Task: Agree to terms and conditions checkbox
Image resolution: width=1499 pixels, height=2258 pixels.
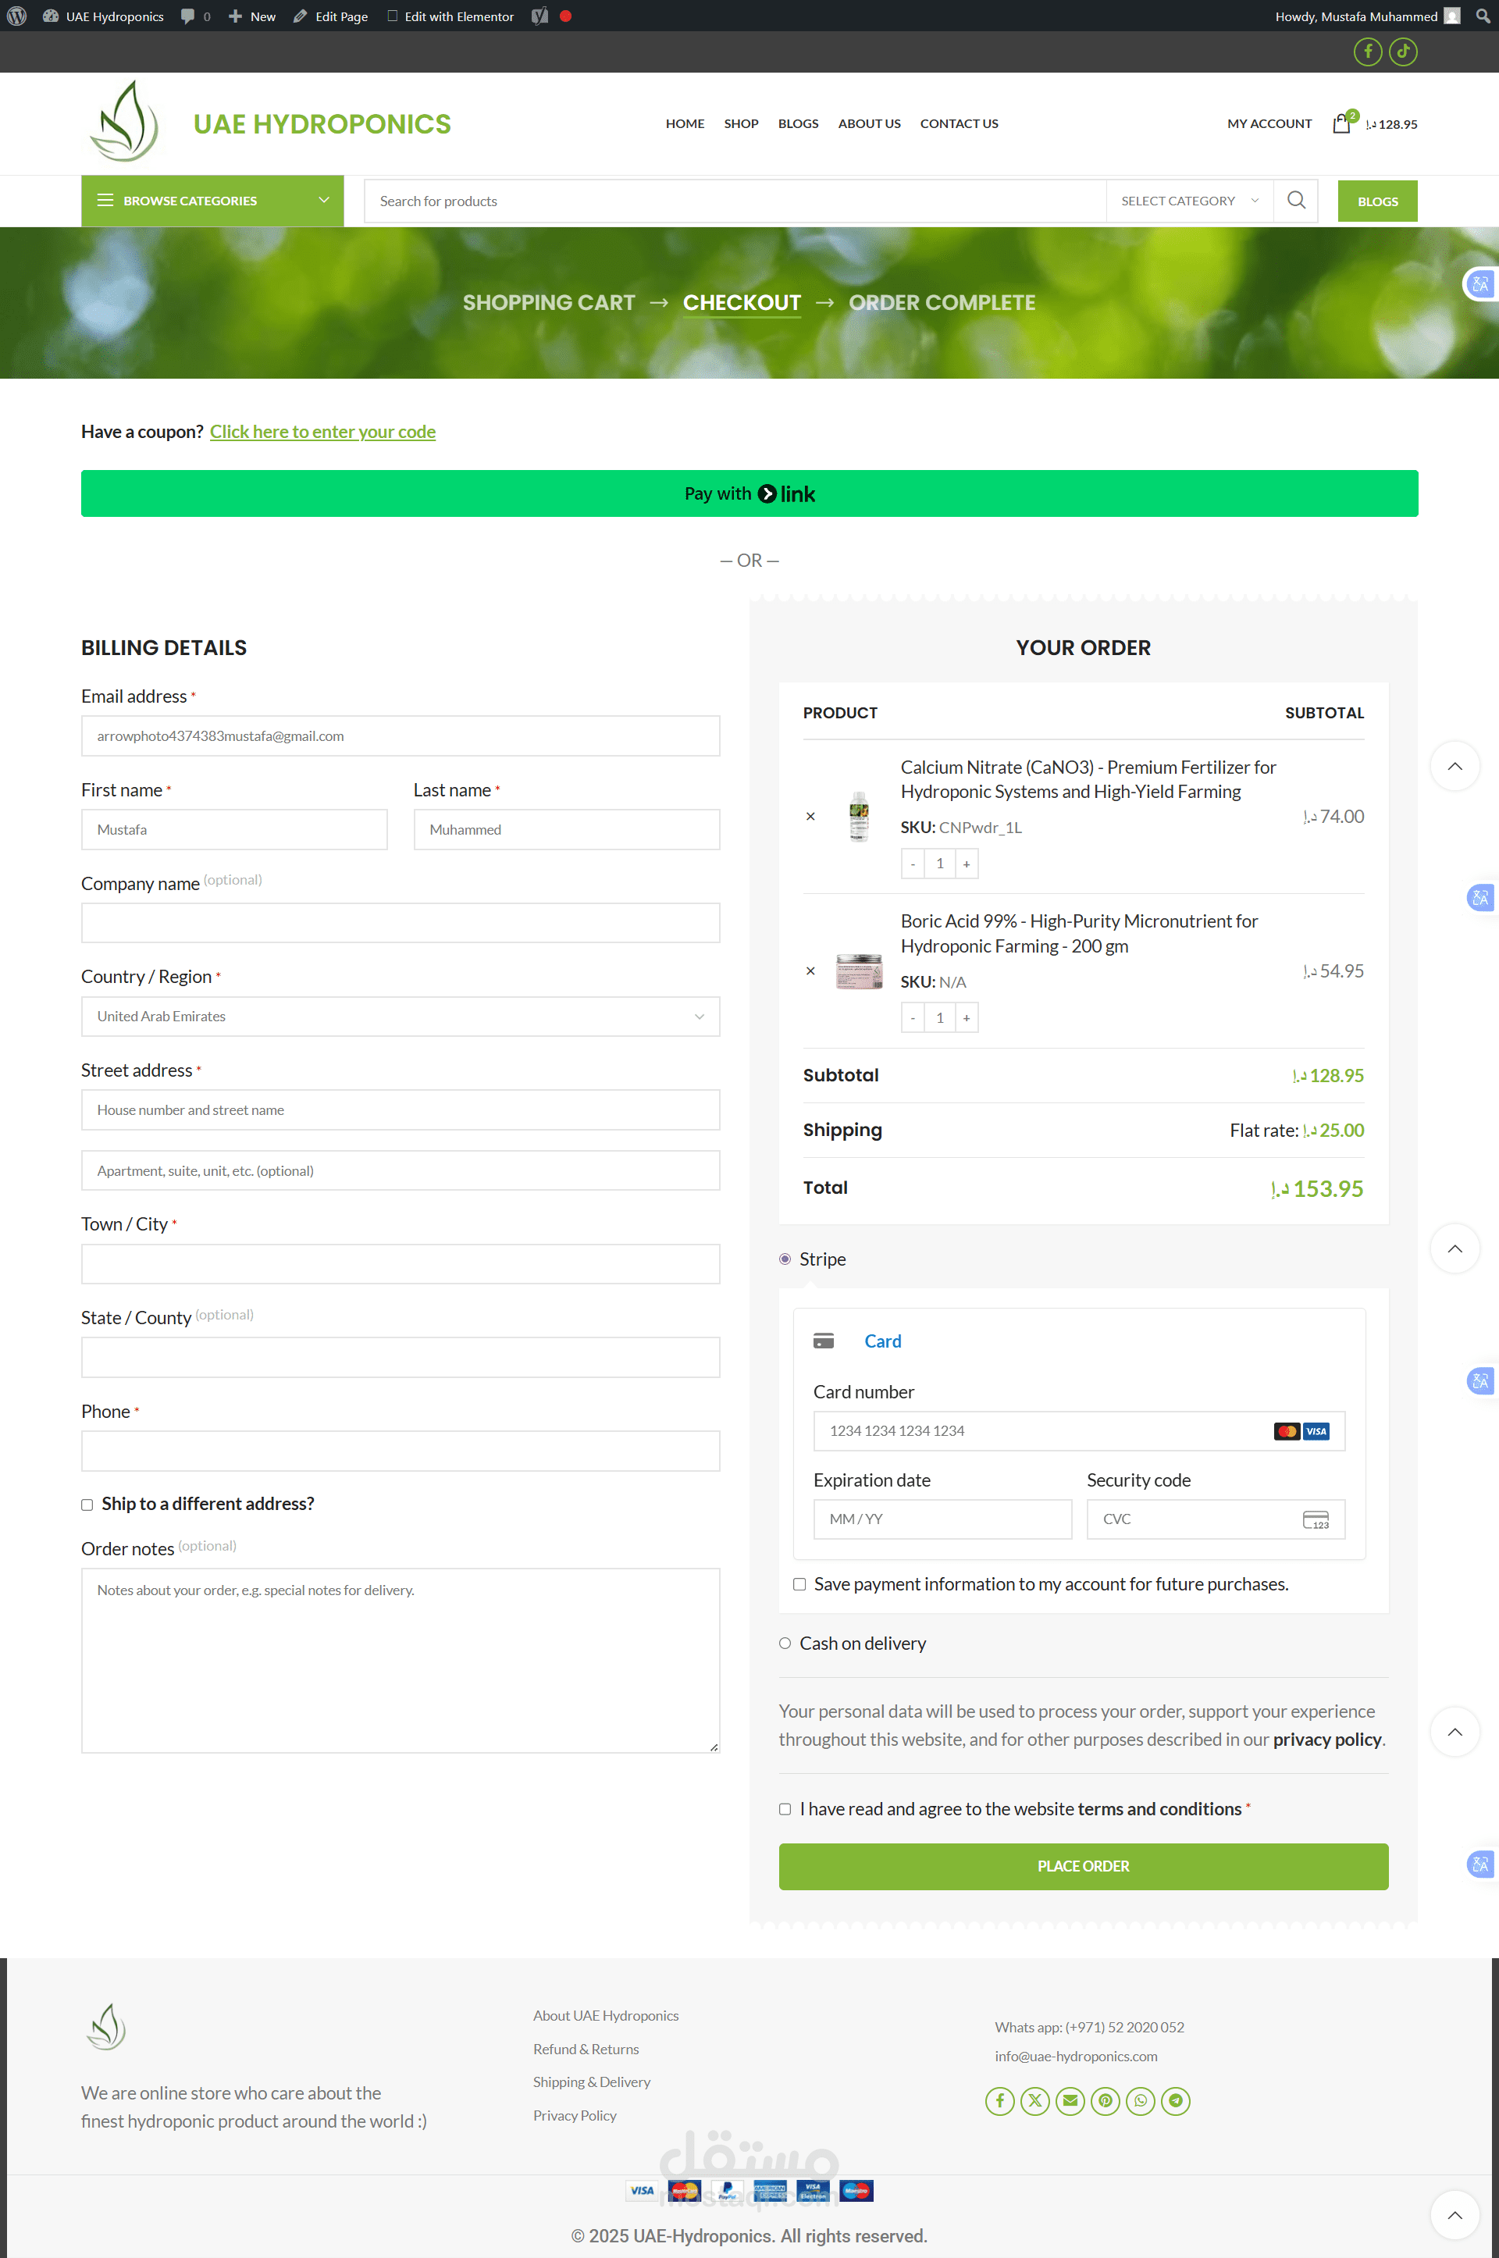Action: (785, 1809)
